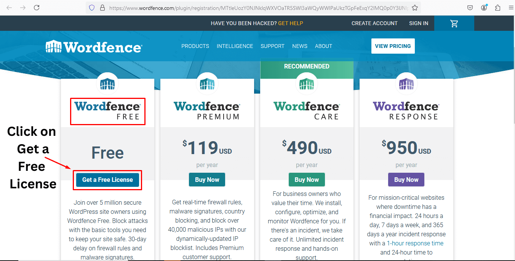Click the Wordfence Care green fence icon
The width and height of the screenshot is (515, 261).
click(x=307, y=83)
